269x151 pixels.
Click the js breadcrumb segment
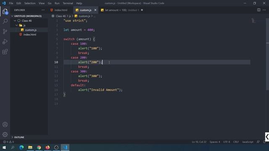pos(70,16)
